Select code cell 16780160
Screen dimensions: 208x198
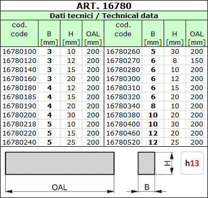[x=19, y=79]
